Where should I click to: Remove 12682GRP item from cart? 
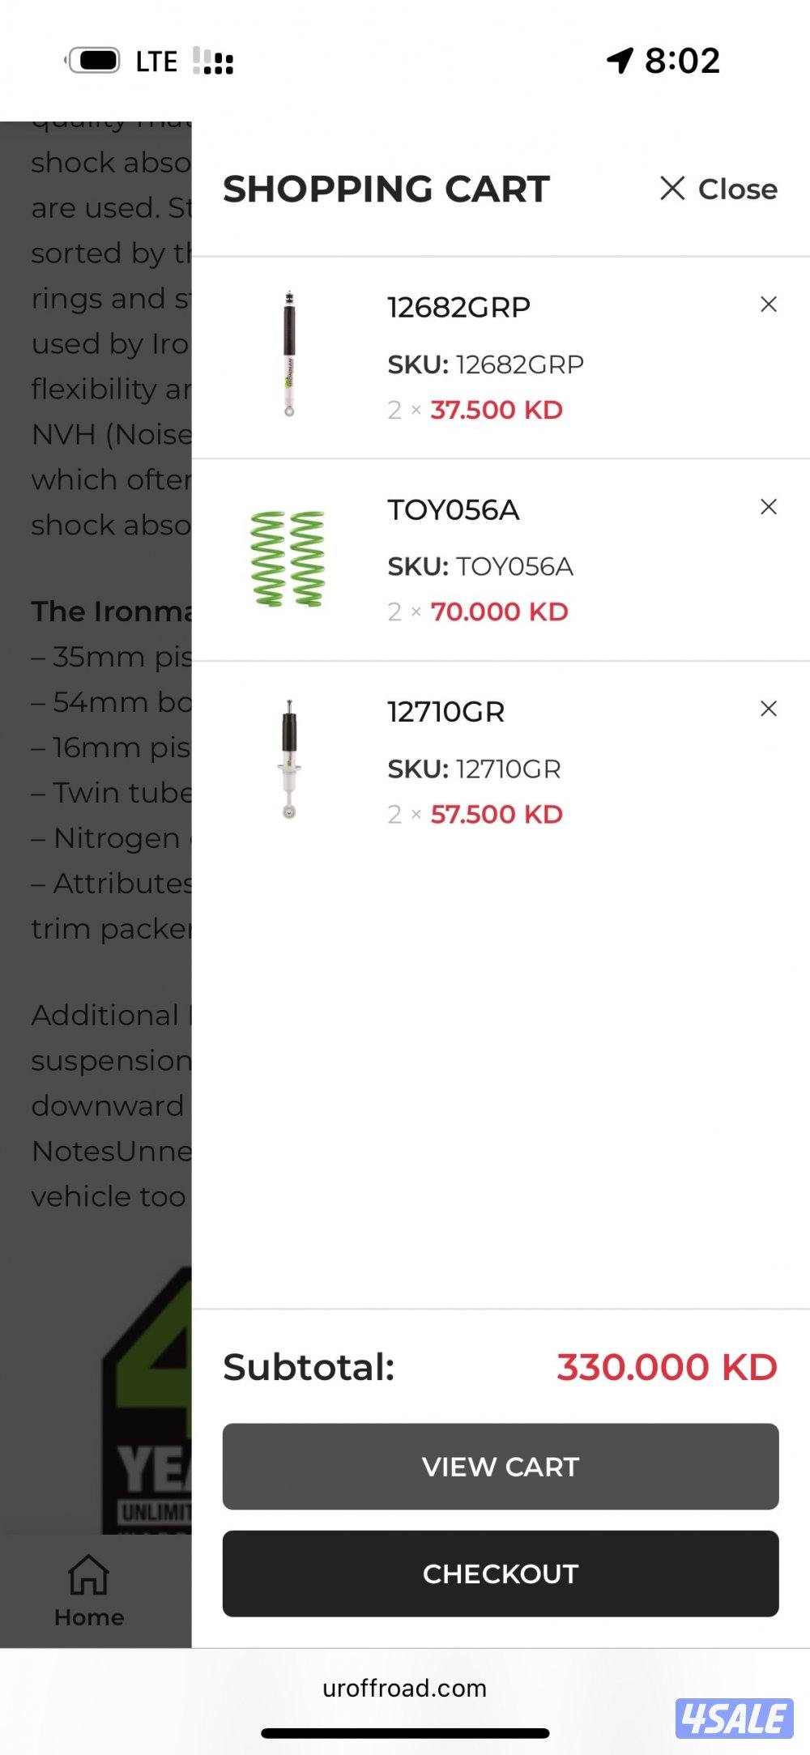click(768, 305)
